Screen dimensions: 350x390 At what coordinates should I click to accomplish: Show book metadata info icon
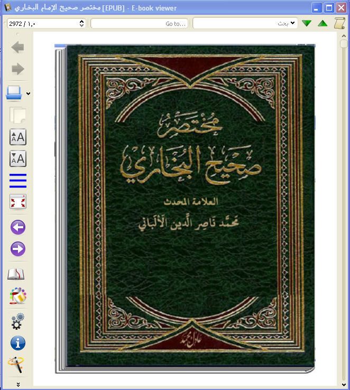tap(17, 342)
